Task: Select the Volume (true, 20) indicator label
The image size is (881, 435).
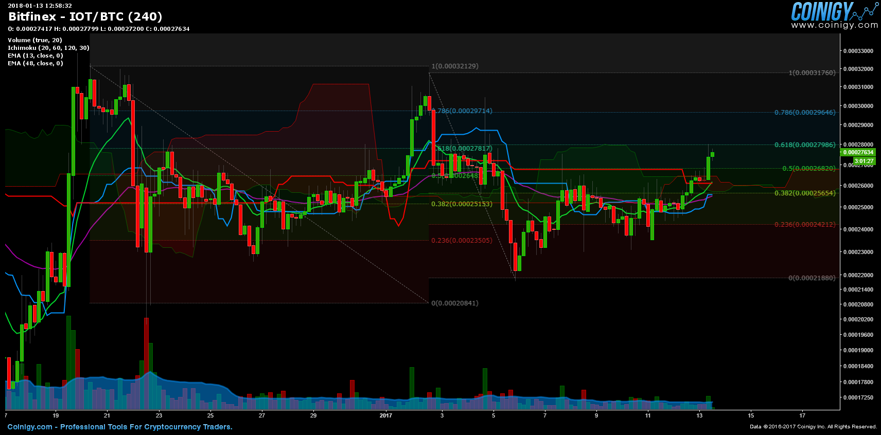Action: coord(35,40)
